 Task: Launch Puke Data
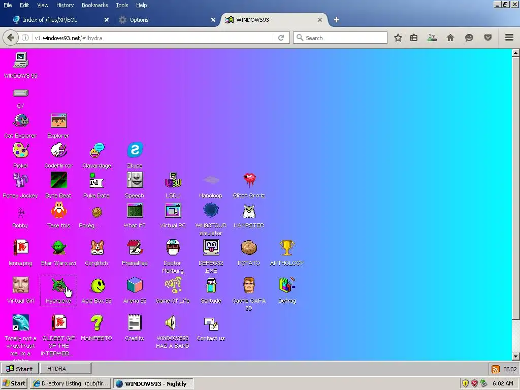(x=97, y=180)
